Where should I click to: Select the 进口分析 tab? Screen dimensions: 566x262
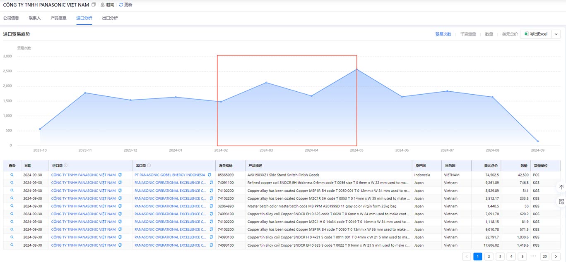pos(84,18)
